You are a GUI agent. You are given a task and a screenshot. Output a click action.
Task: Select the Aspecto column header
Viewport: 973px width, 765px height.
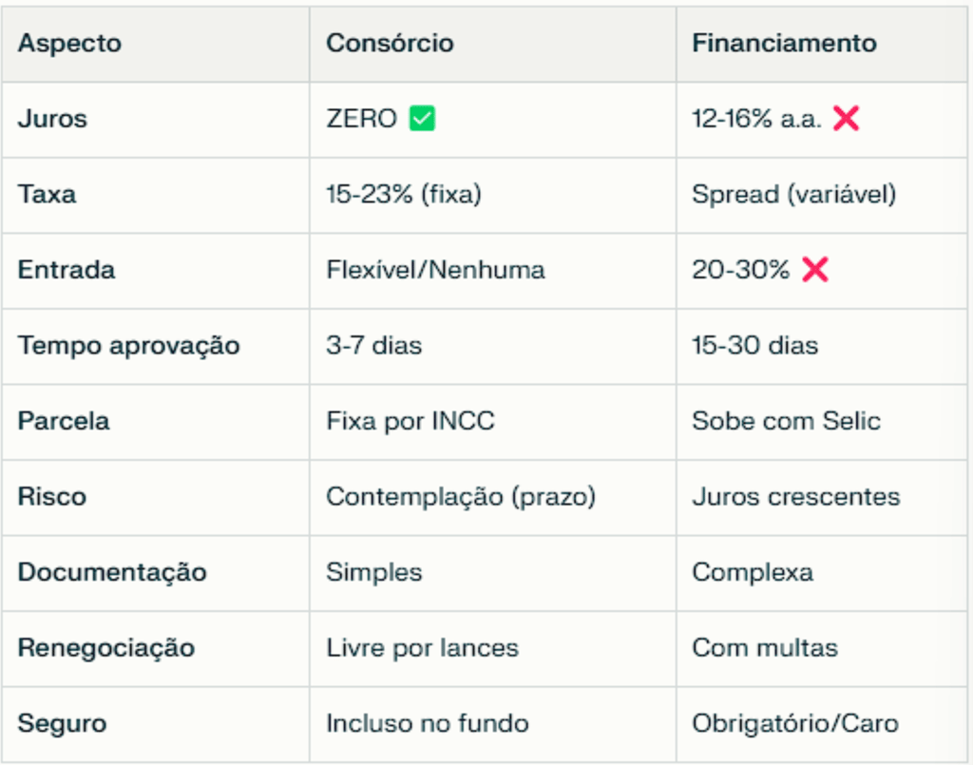click(69, 44)
